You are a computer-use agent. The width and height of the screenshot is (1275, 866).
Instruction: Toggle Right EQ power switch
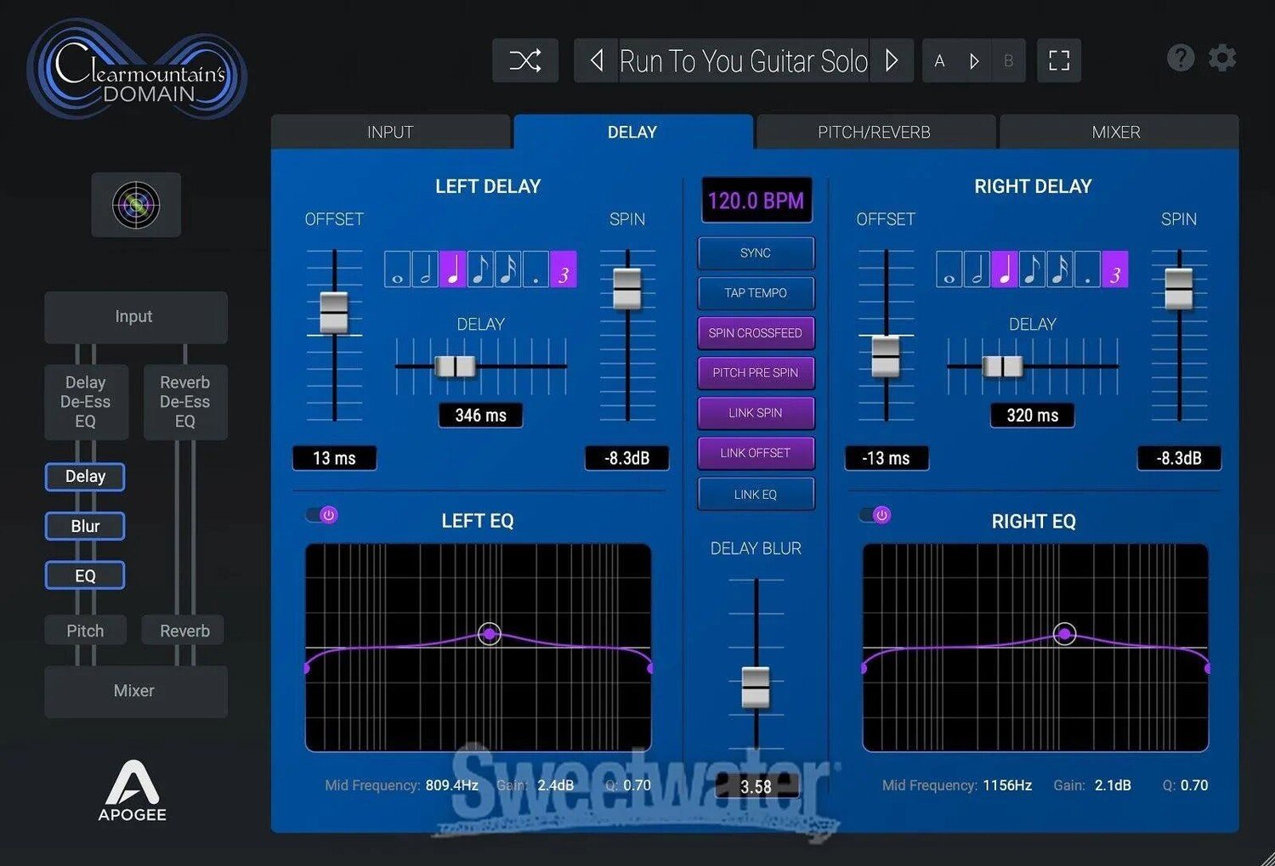[x=875, y=515]
